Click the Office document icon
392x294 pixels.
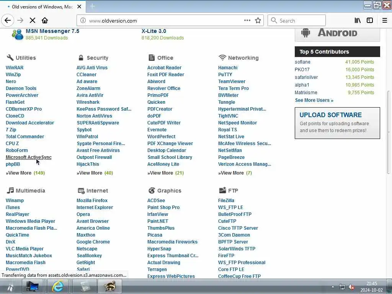[152, 58]
